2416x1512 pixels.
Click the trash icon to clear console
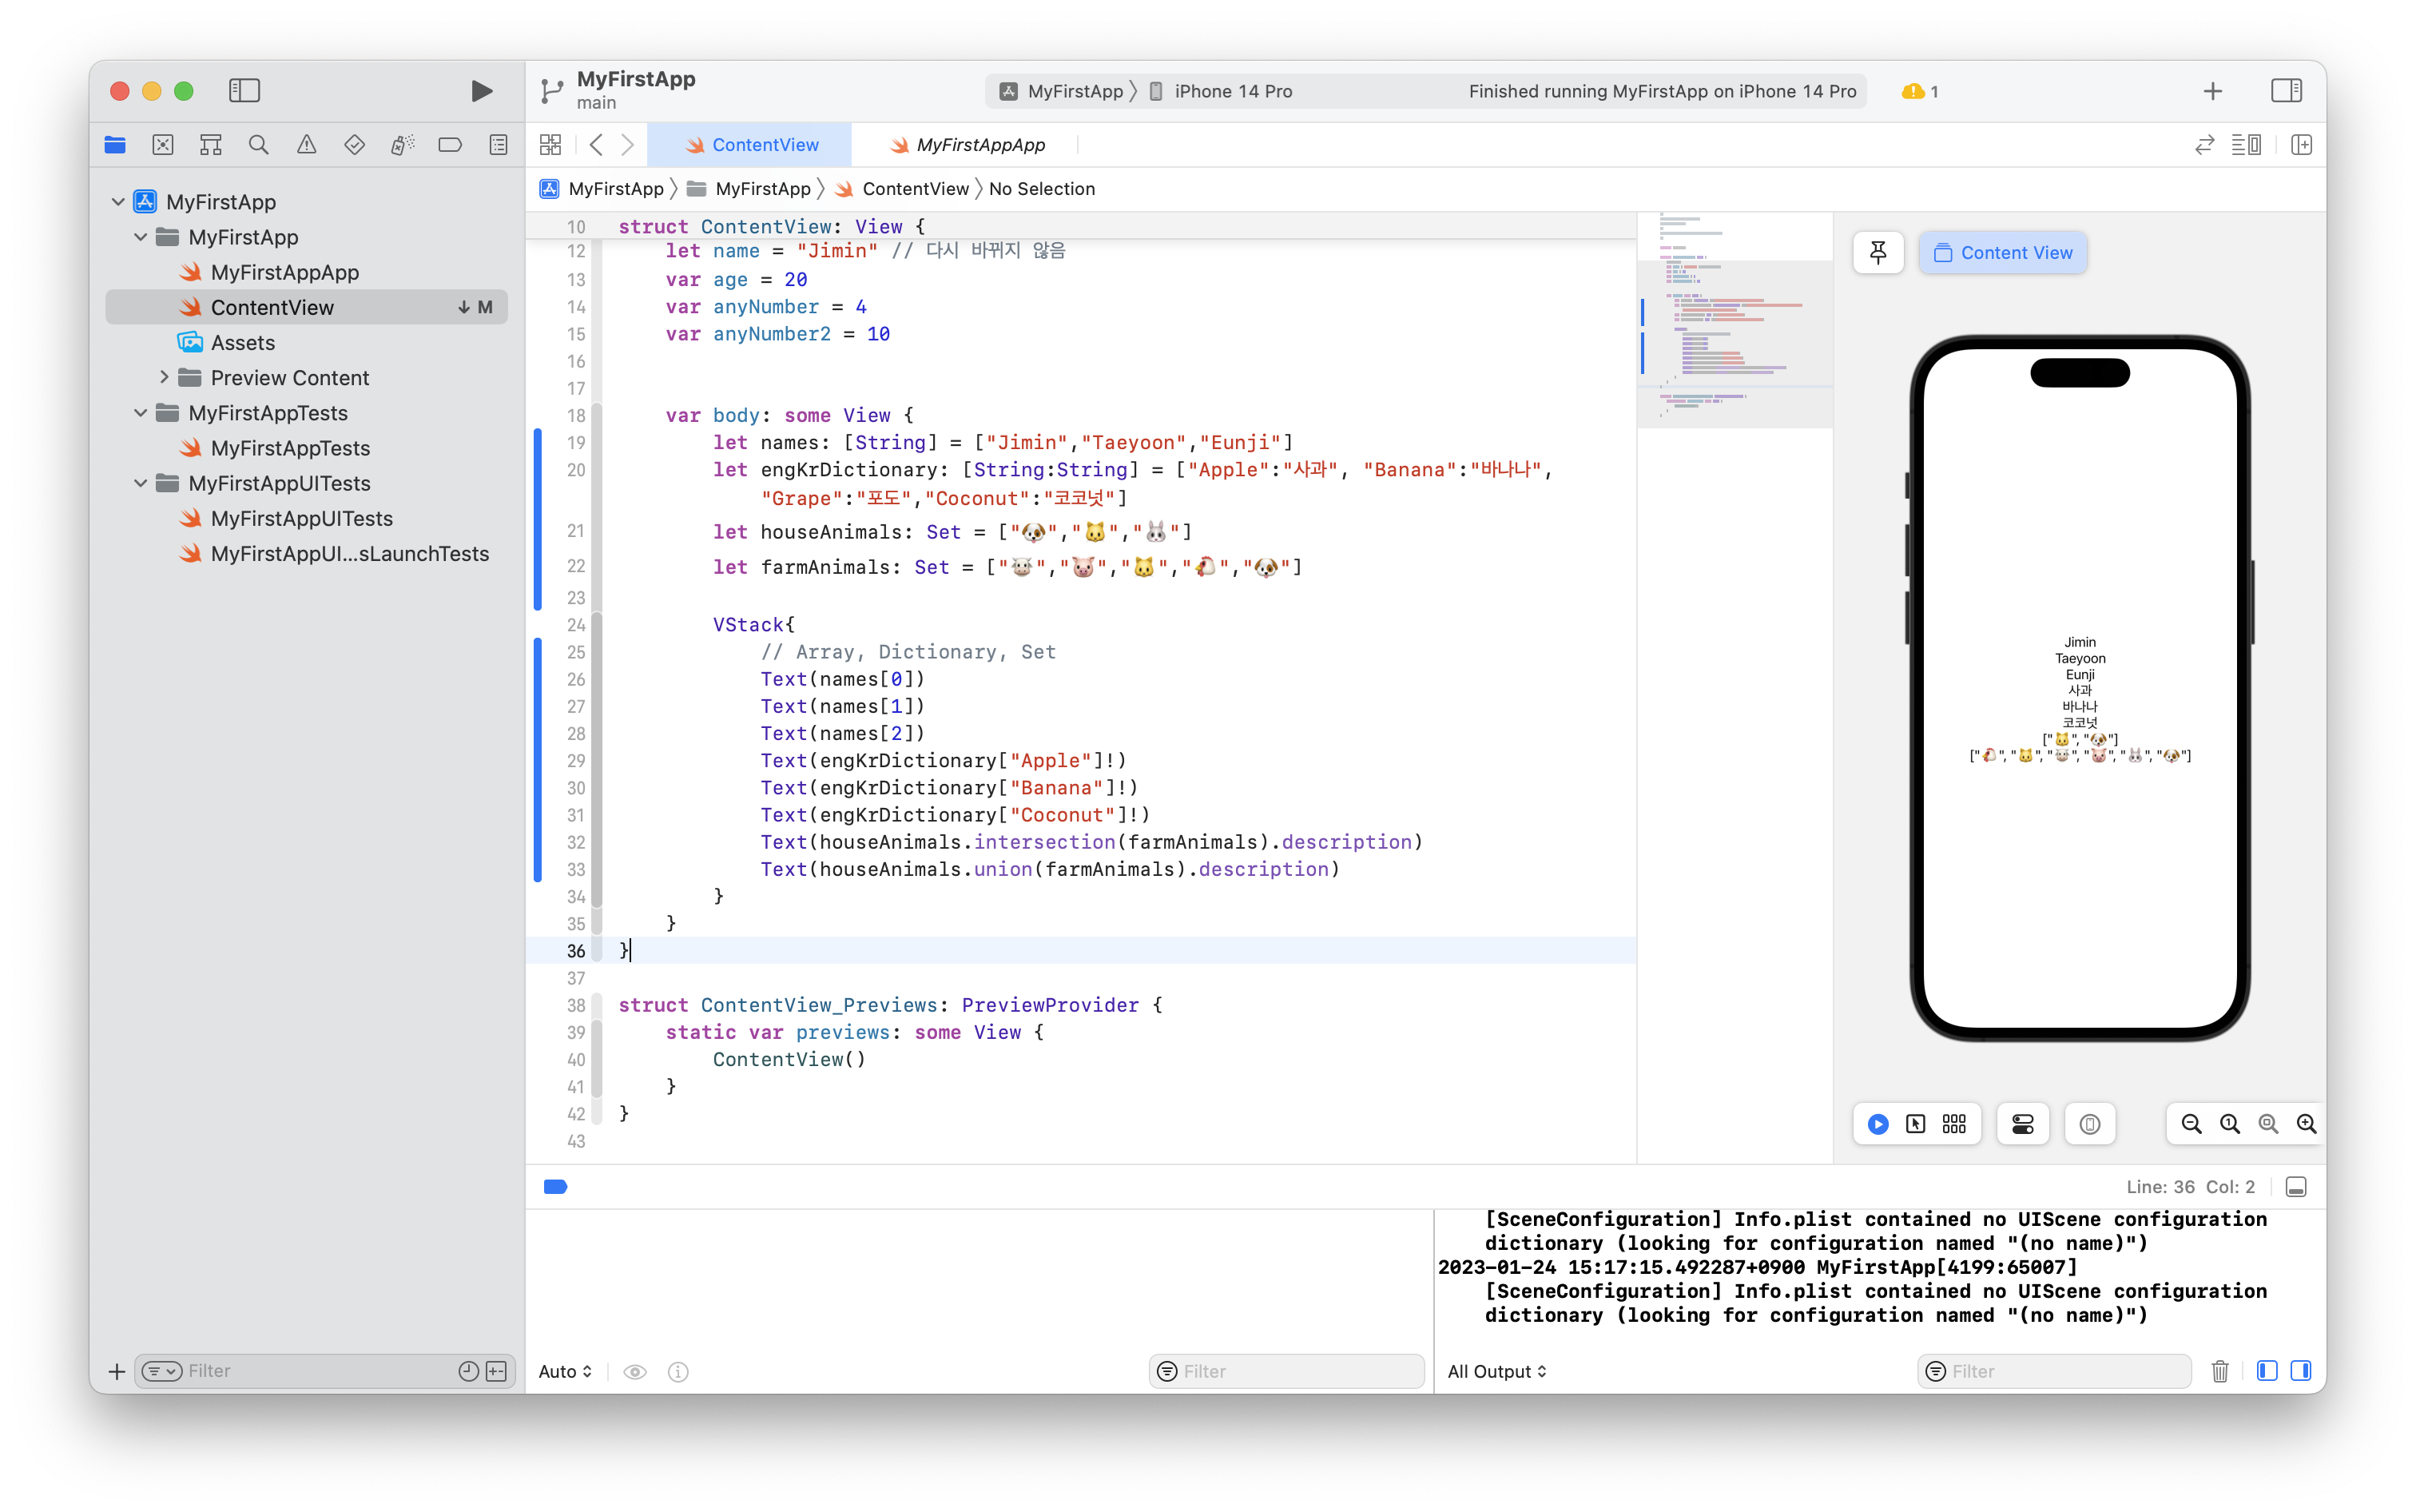(x=2219, y=1371)
